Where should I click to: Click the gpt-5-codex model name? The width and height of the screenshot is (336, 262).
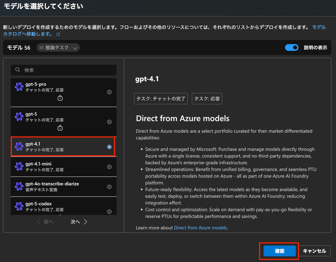39,204
